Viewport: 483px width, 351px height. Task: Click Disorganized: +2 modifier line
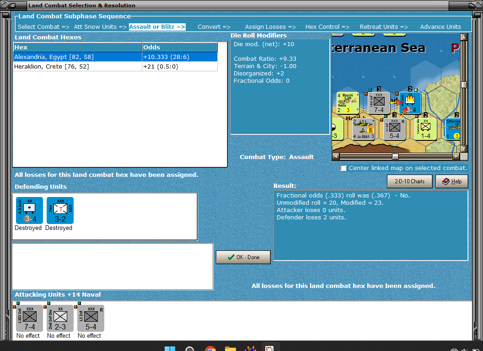tap(259, 74)
